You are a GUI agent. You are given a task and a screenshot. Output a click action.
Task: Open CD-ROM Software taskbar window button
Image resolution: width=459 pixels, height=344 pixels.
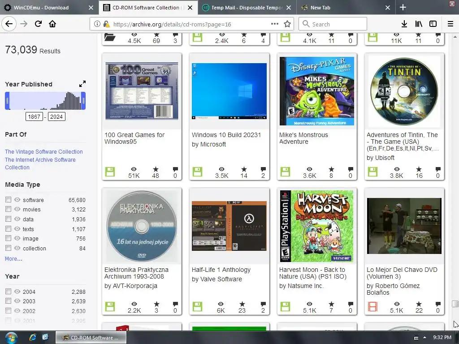pyautogui.click(x=91, y=338)
